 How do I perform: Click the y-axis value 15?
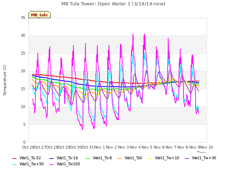(23, 89)
